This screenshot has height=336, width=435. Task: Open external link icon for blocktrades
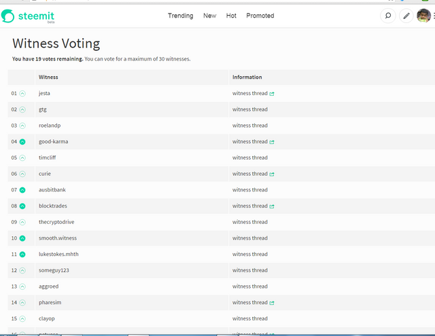272,206
